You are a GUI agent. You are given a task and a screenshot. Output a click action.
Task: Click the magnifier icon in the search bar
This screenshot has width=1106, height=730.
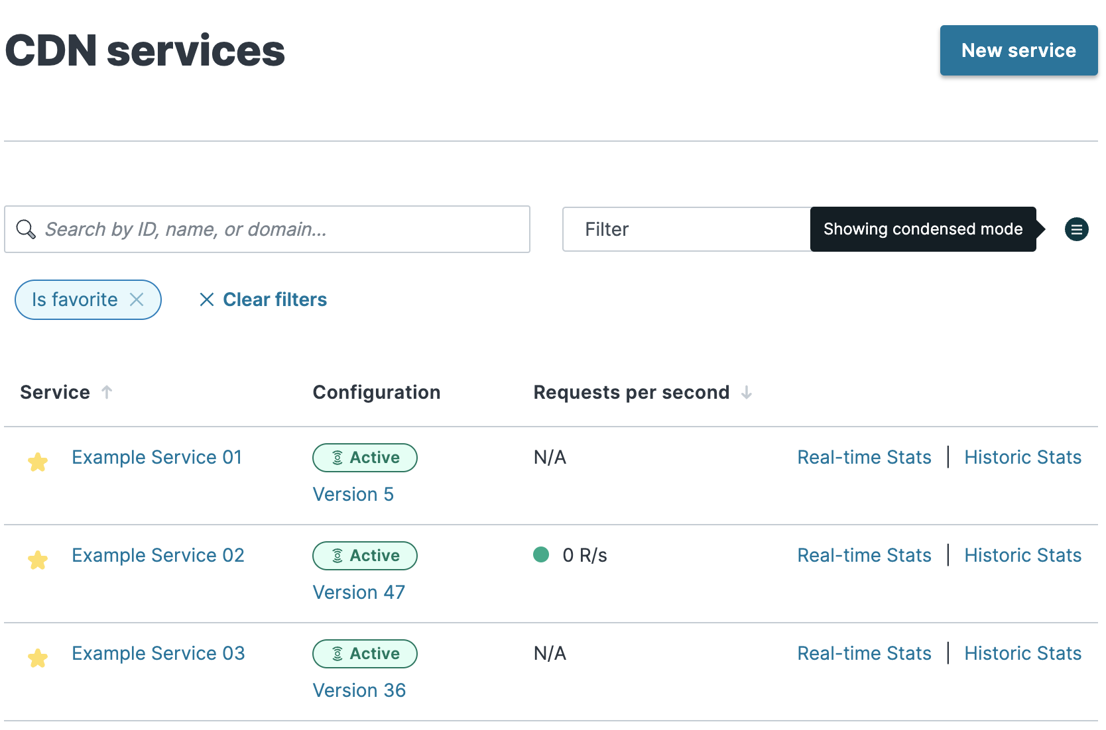pyautogui.click(x=27, y=229)
